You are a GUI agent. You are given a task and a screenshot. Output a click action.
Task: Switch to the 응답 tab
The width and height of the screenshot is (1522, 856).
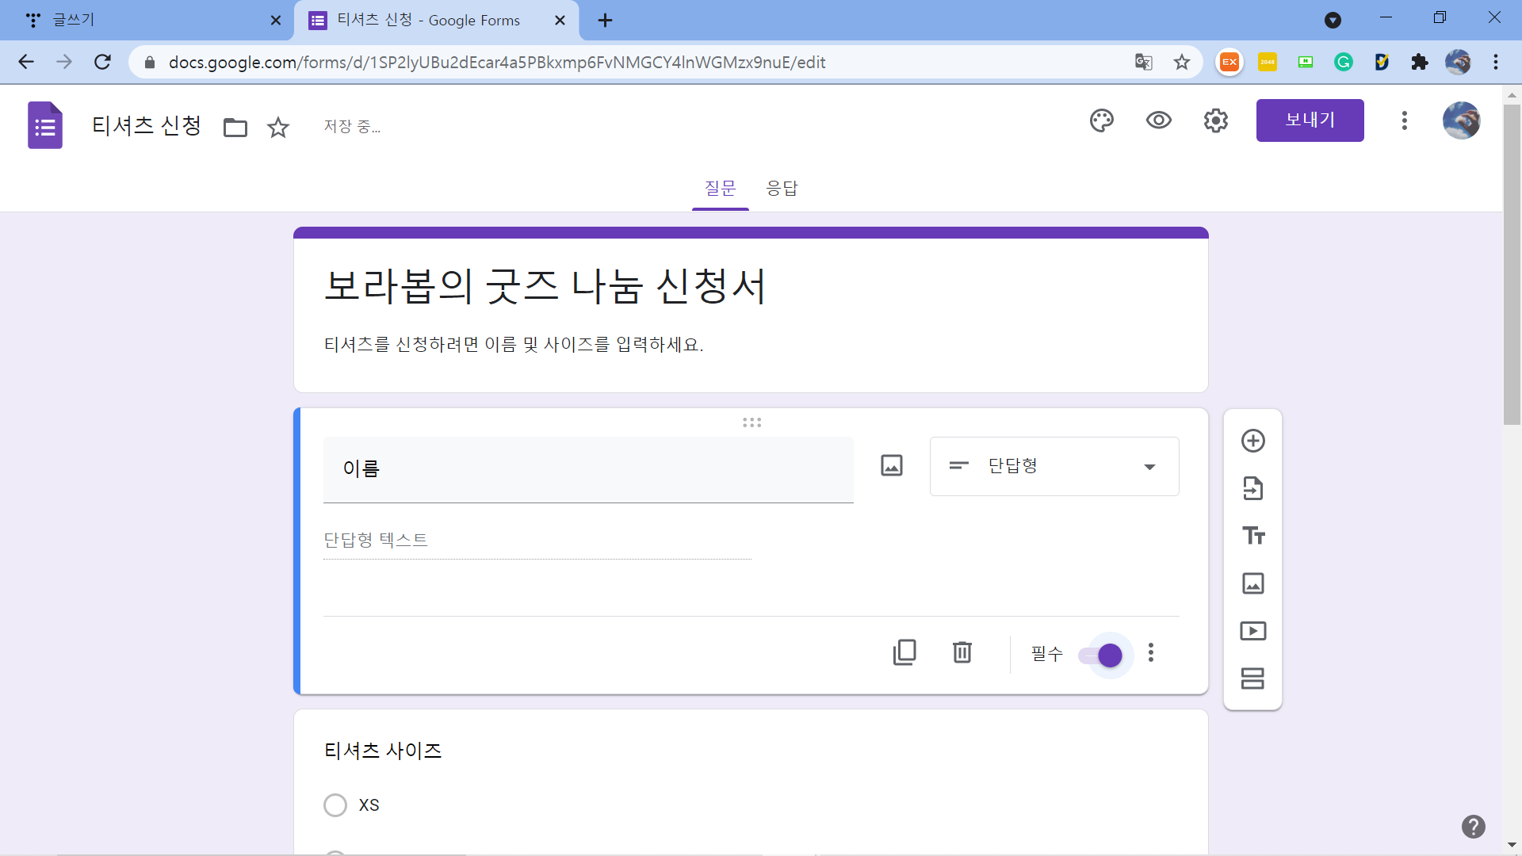(782, 189)
